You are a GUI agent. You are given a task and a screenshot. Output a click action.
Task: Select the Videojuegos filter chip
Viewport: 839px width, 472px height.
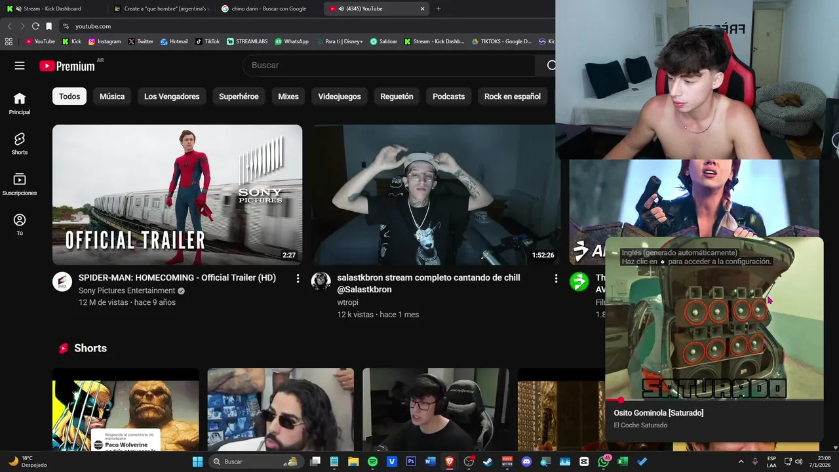tap(340, 96)
